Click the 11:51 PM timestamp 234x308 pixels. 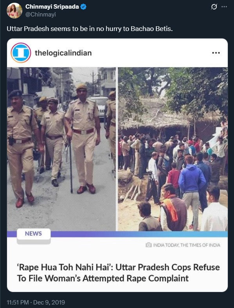pyautogui.click(x=18, y=302)
